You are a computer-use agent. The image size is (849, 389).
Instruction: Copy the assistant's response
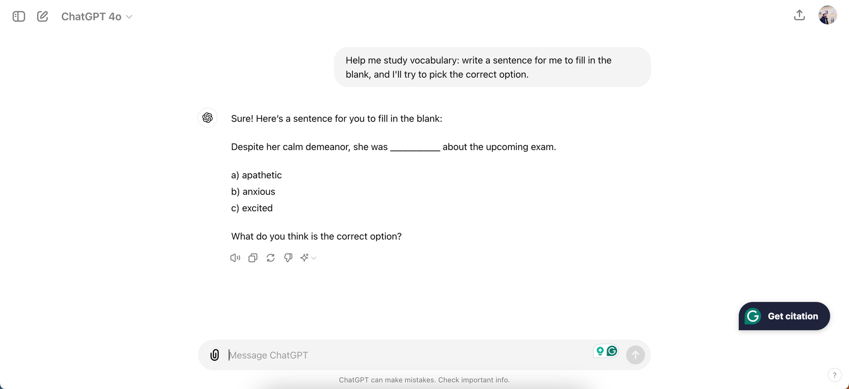[253, 258]
